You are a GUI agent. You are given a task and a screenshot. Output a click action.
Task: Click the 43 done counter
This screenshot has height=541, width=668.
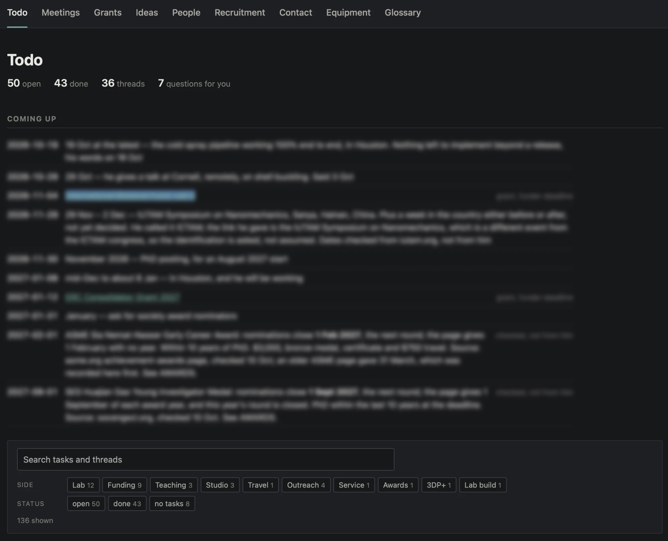pyautogui.click(x=71, y=83)
